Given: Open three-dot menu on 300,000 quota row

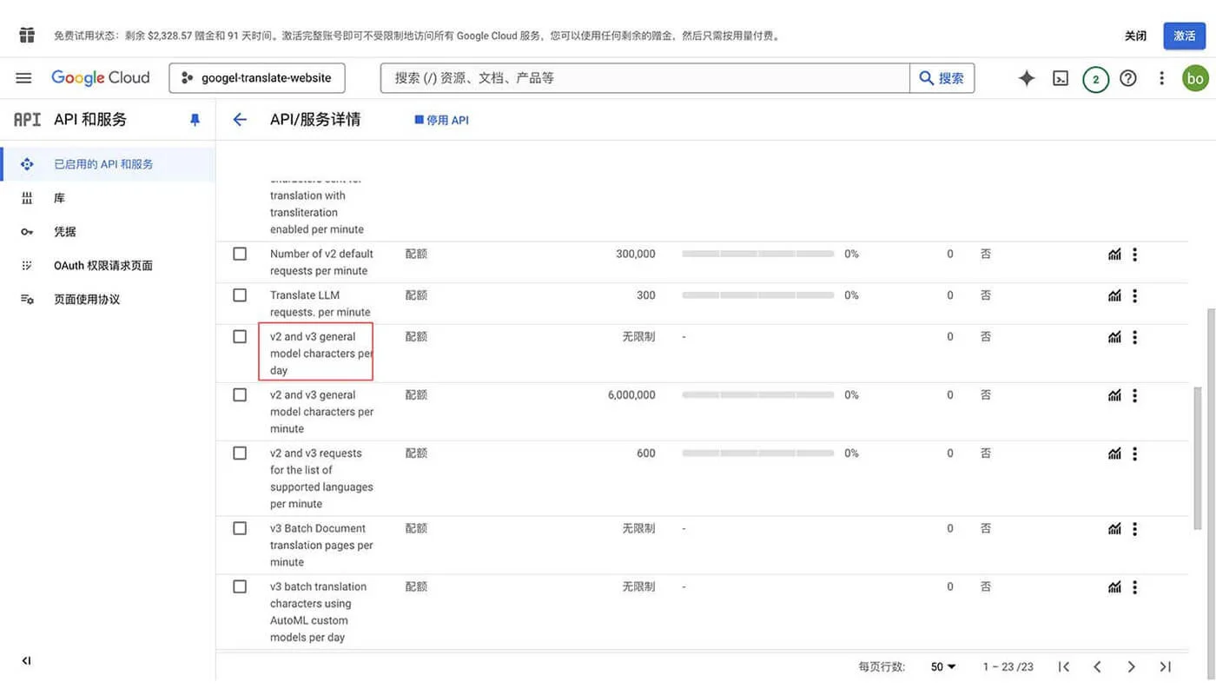Looking at the screenshot, I should click(1134, 253).
